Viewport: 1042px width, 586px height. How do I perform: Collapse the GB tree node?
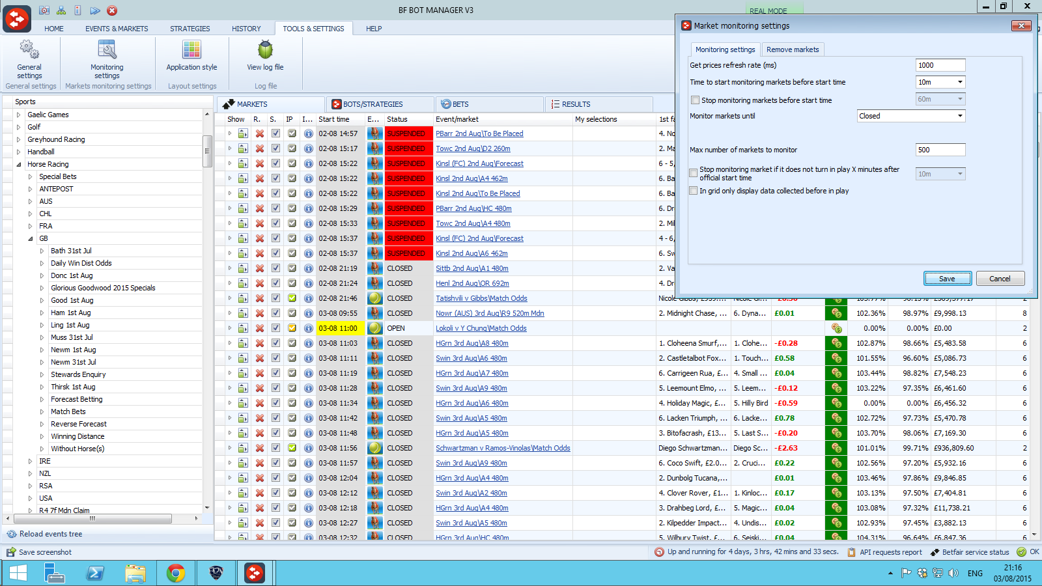click(x=30, y=238)
